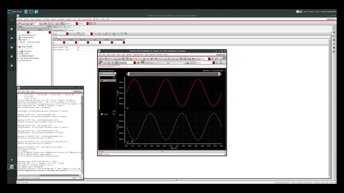Screen dimensions: 344x193
Task: Edit the temperature field showing 27
Action: [x=37, y=24]
